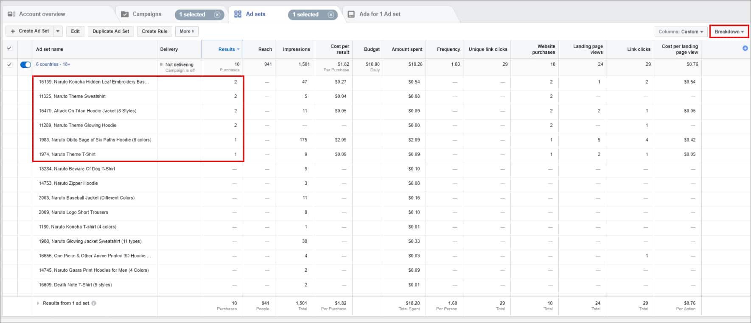The image size is (751, 323).
Task: Click the 175 impressions value
Action: (x=303, y=139)
